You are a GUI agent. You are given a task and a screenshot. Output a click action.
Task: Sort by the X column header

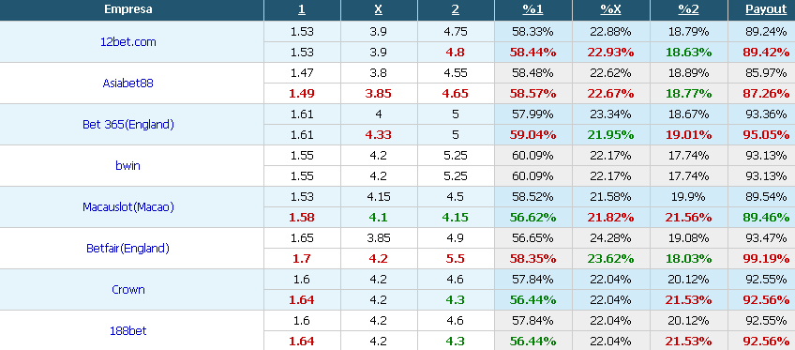[379, 9]
